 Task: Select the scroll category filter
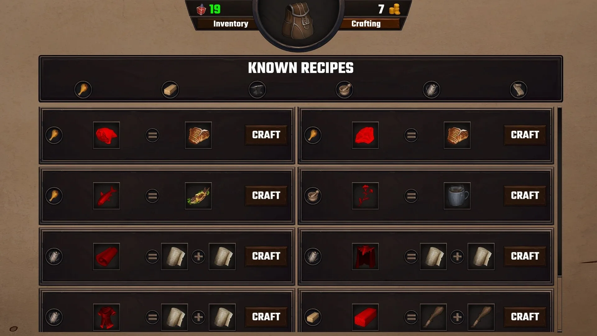point(518,90)
